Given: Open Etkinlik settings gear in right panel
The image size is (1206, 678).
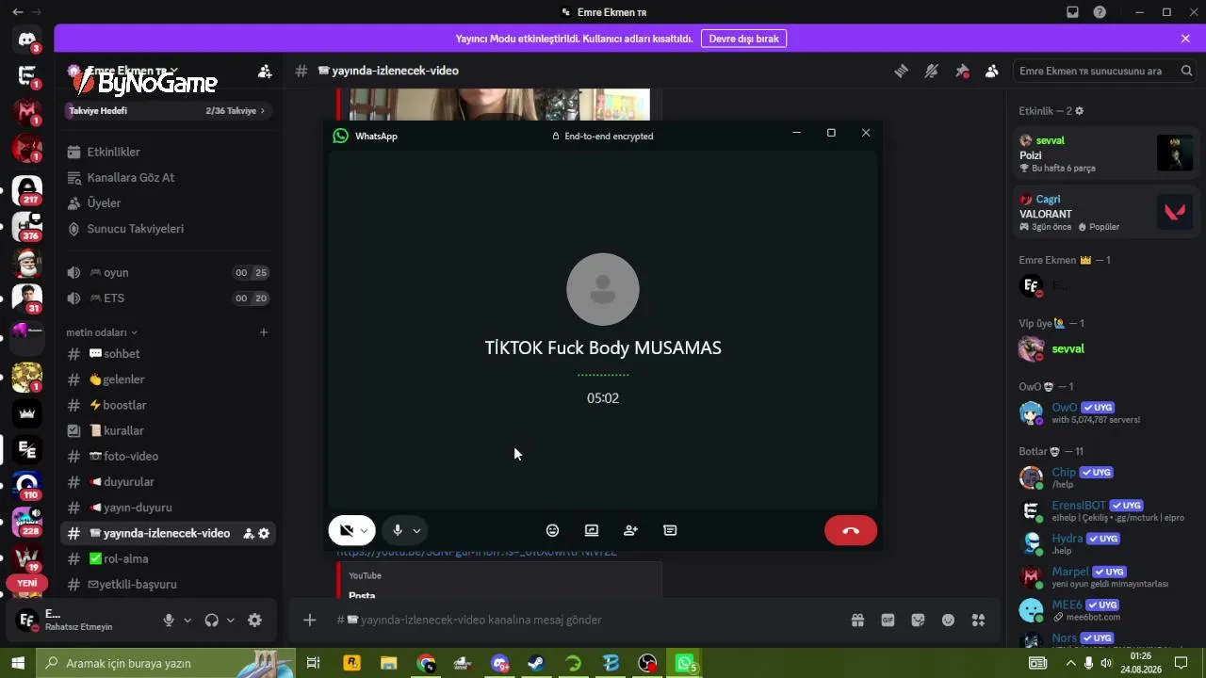Looking at the screenshot, I should coord(1080,110).
